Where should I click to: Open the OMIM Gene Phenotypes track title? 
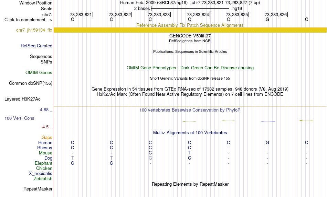pyautogui.click(x=190, y=68)
